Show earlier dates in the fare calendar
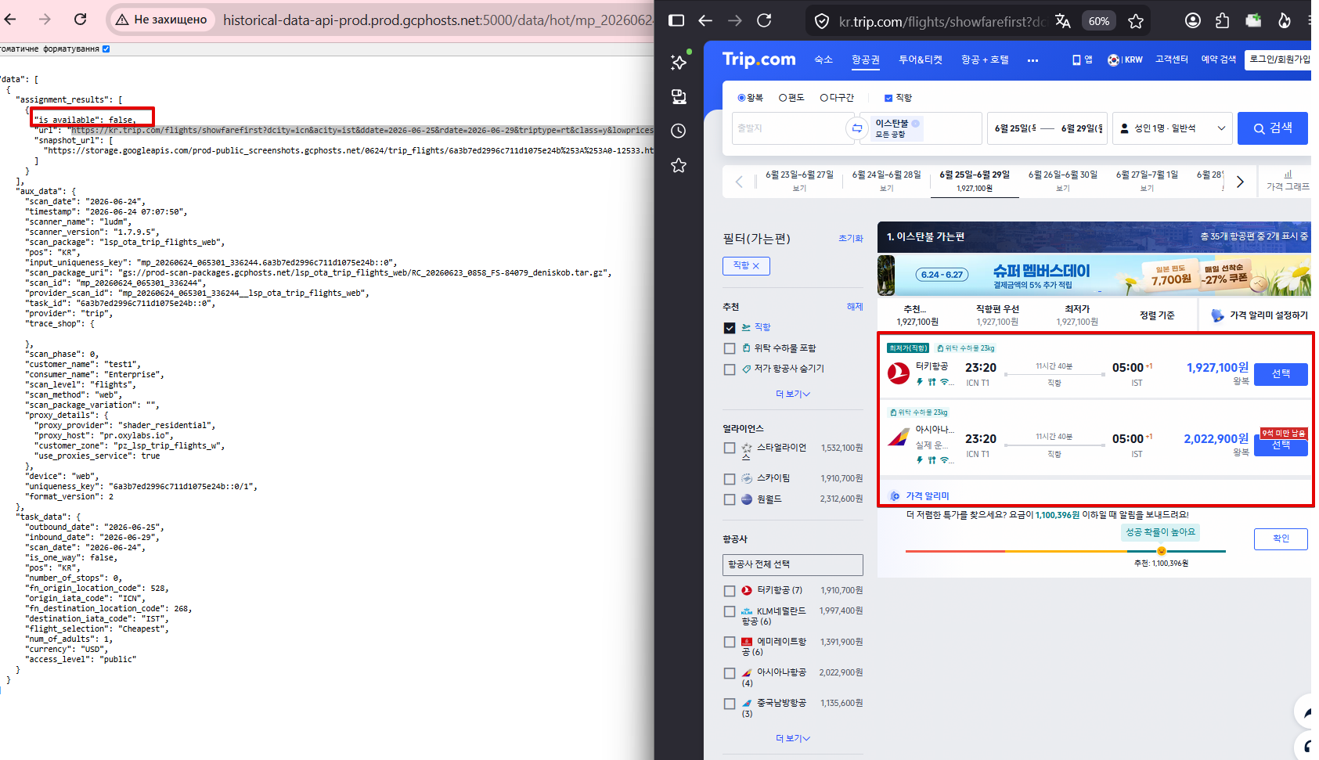The image size is (1319, 760). (x=739, y=182)
